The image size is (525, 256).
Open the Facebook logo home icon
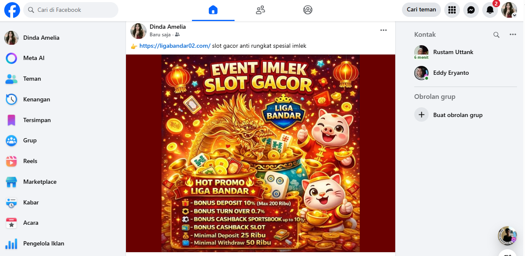[x=12, y=10]
